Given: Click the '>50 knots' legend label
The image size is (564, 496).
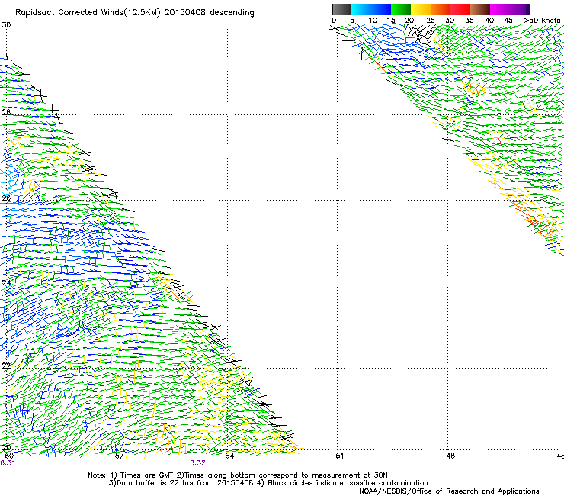Looking at the screenshot, I should (542, 20).
